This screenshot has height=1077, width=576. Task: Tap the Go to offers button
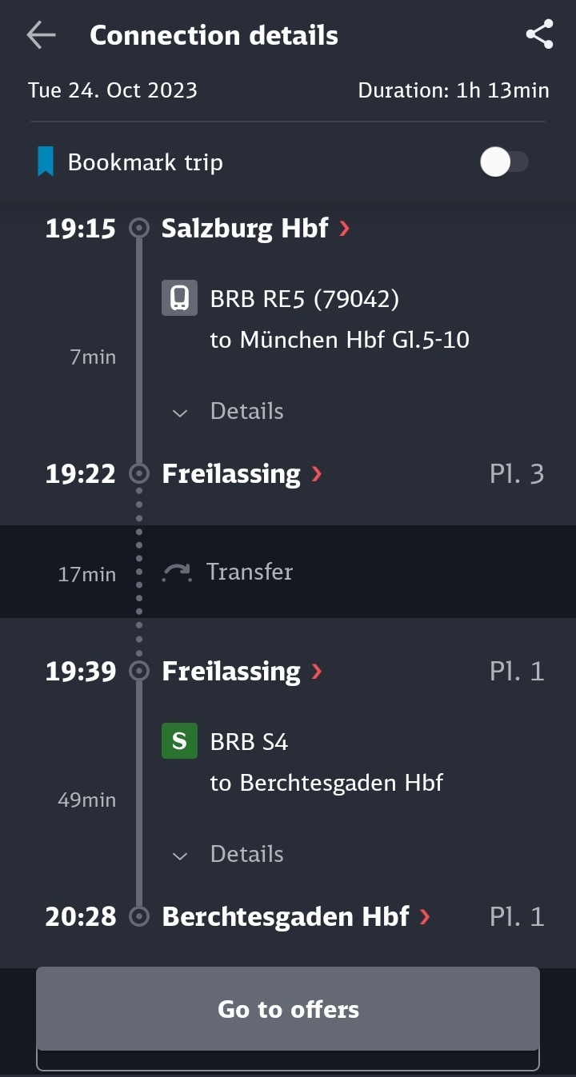coord(288,1009)
